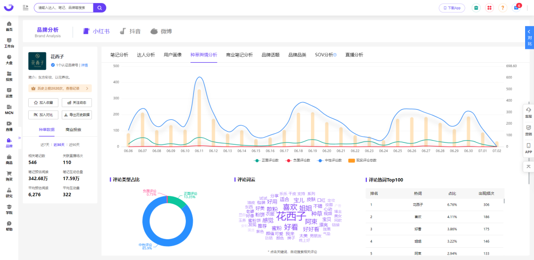Click 加入收藏 button
The image size is (534, 260).
coord(43,103)
